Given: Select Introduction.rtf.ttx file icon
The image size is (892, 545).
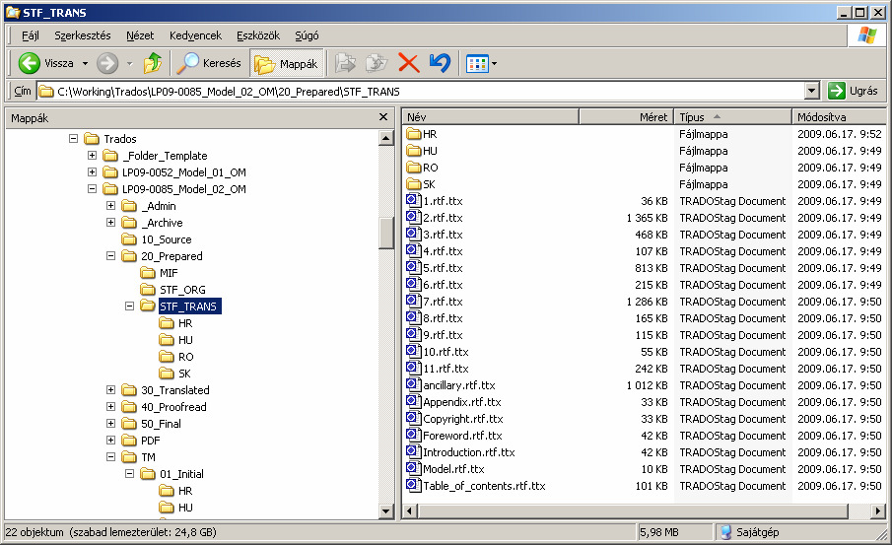Looking at the screenshot, I should coord(413,451).
